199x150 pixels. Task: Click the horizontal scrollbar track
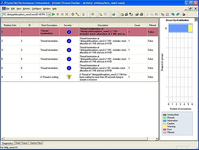point(151,138)
